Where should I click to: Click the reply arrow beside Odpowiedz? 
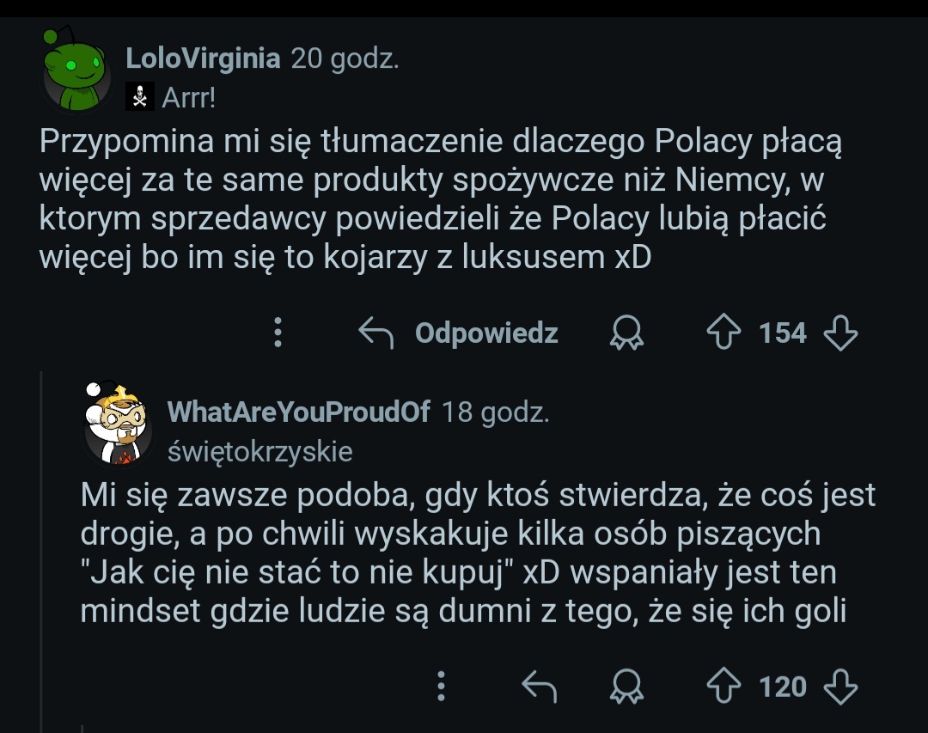pos(375,333)
